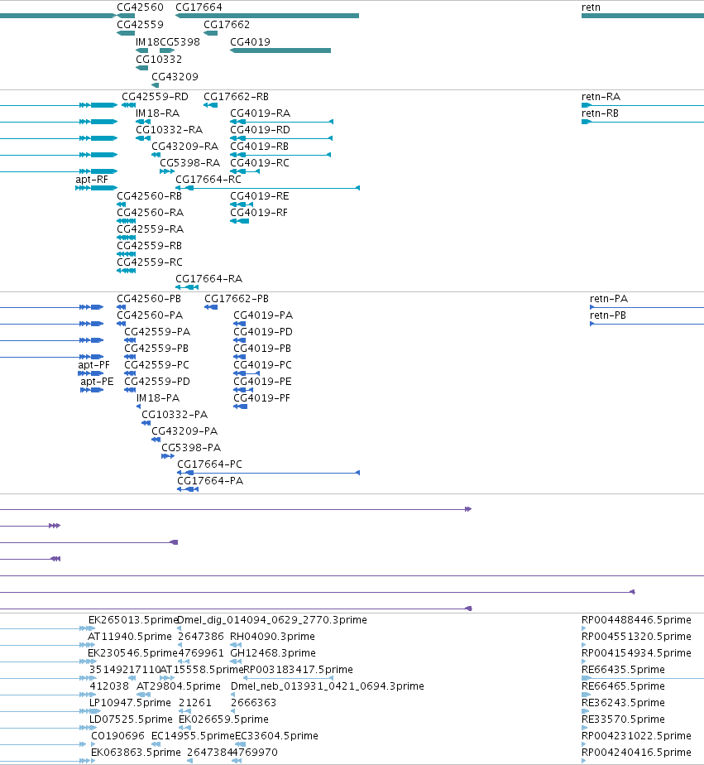The image size is (704, 765).
Task: Select the retn-PB protein label
Action: point(608,315)
